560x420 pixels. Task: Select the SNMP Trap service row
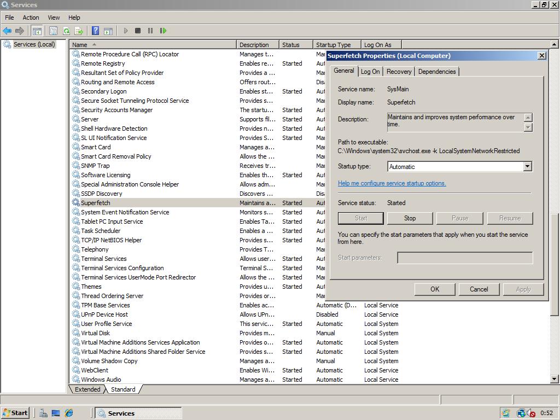click(197, 166)
